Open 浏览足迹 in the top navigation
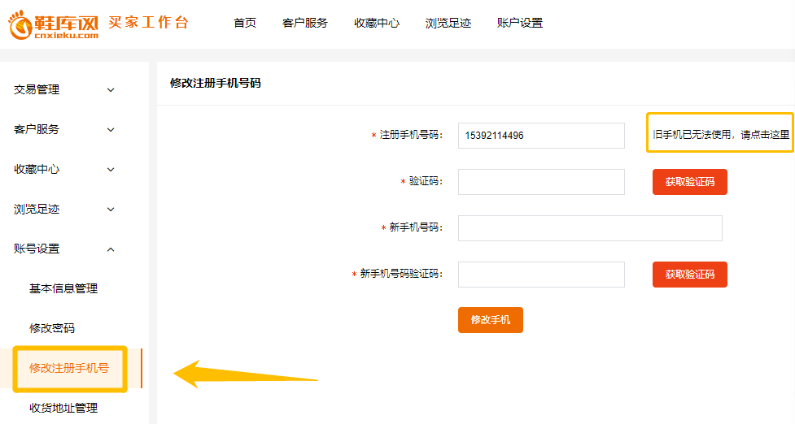Screen dimensions: 795x424 448,24
